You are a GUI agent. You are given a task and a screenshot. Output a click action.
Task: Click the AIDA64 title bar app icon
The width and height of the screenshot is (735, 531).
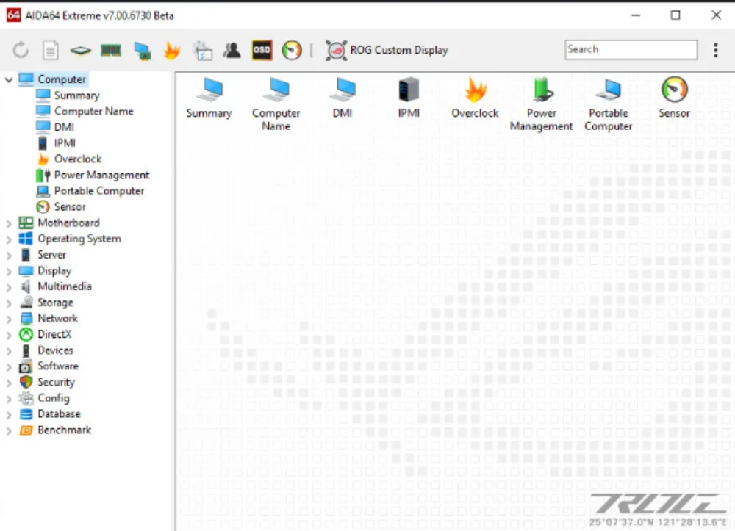[13, 15]
